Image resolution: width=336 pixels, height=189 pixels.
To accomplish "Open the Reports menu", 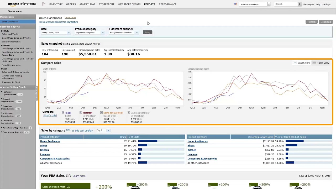I will [x=150, y=4].
